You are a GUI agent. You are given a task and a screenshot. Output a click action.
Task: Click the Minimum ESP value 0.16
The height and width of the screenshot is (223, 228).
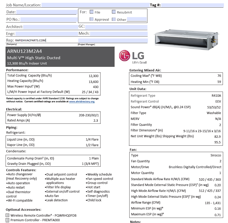218,209
